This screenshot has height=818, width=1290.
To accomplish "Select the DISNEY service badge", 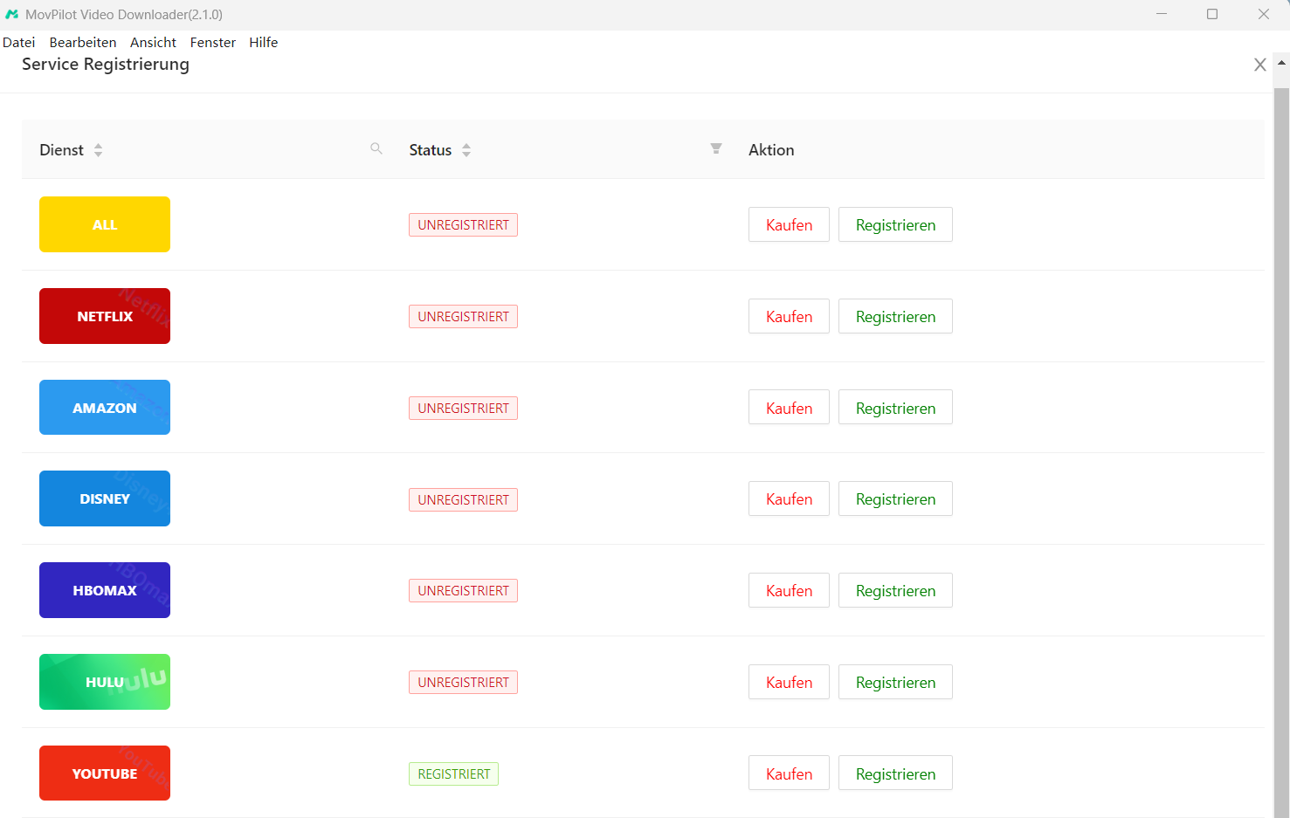I will [105, 498].
